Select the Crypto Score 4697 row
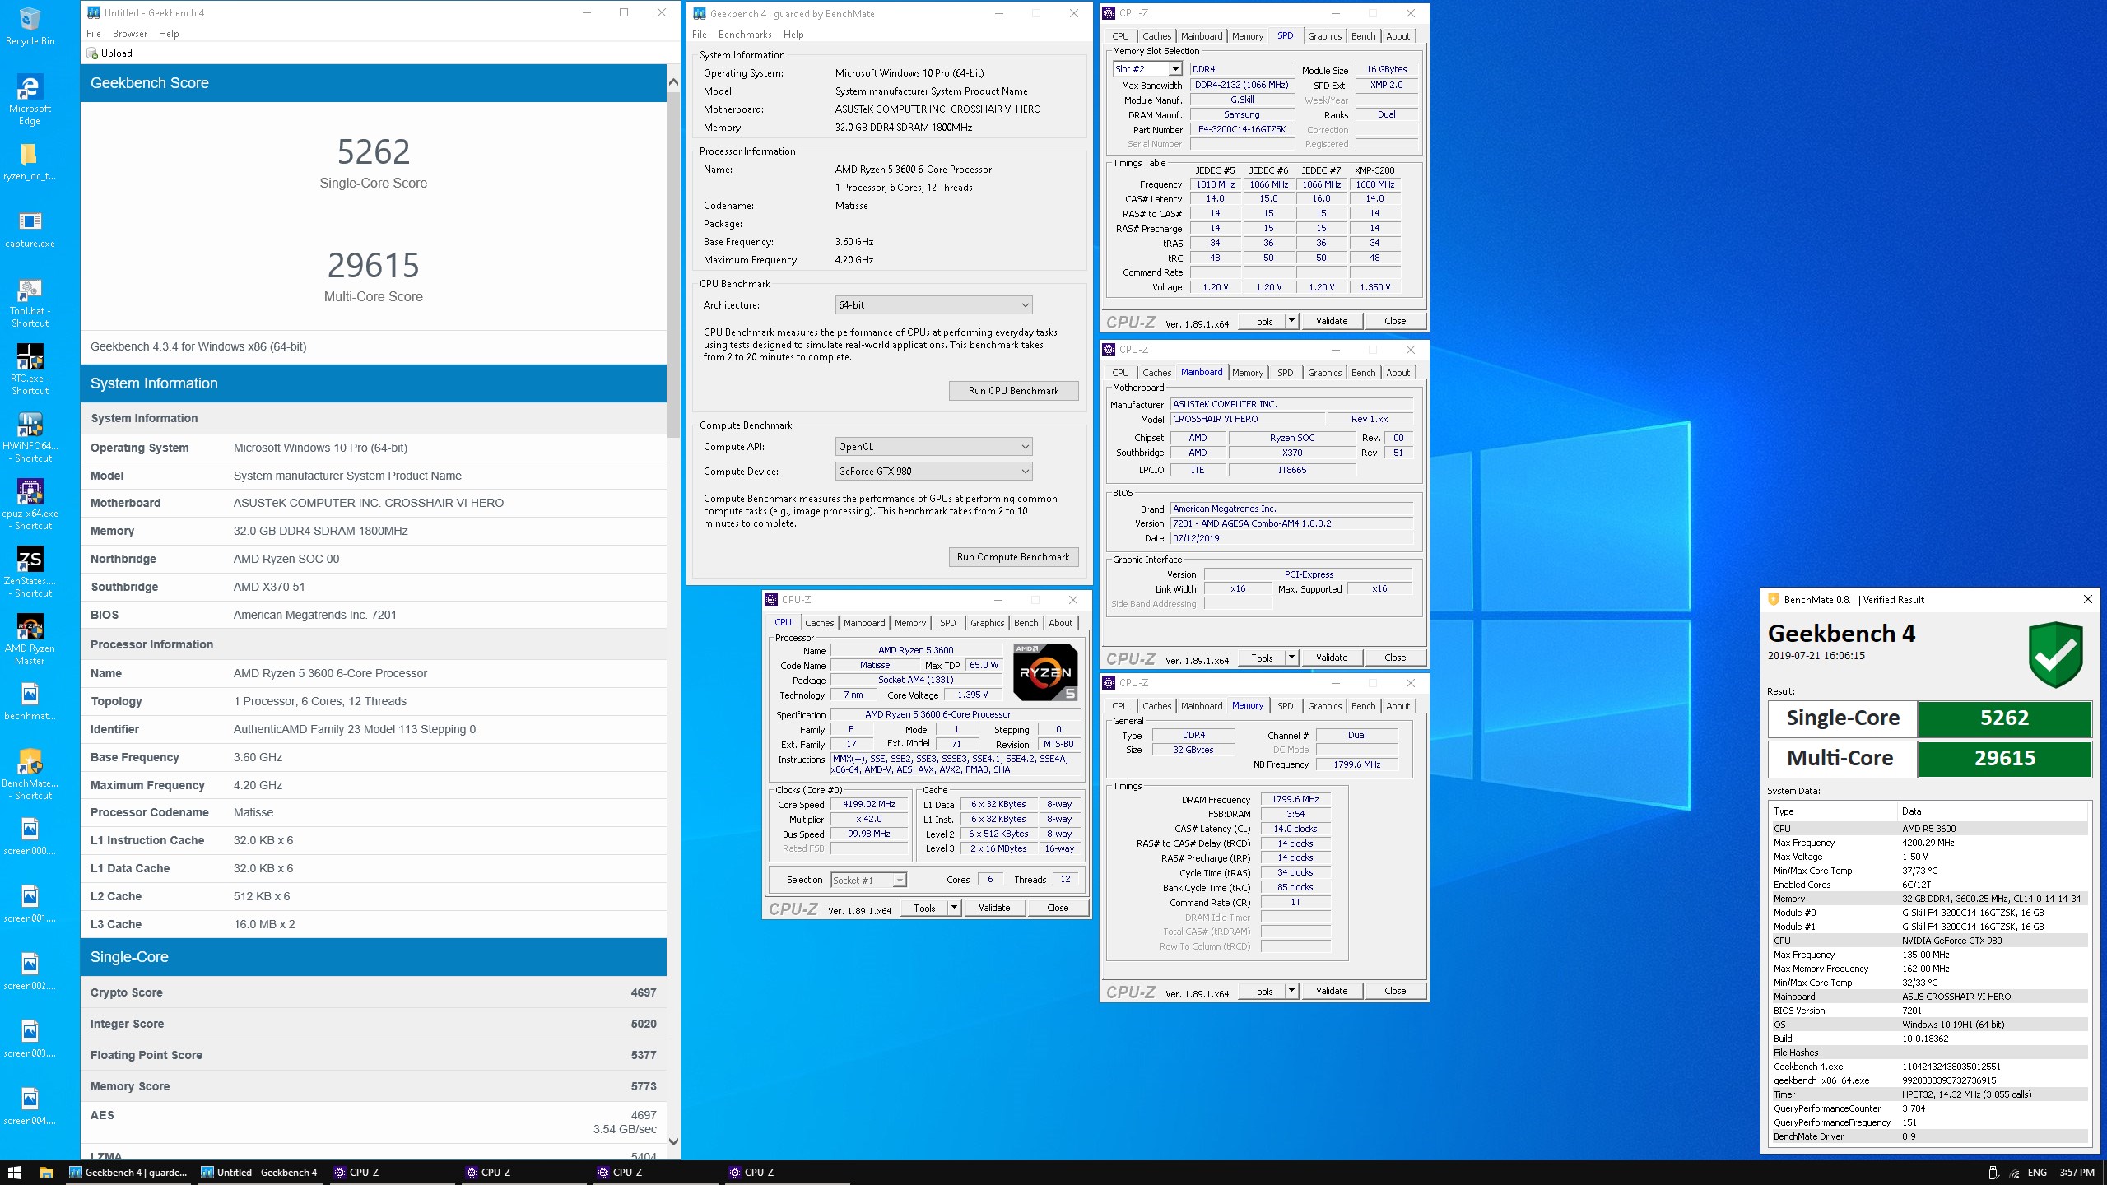This screenshot has height=1185, width=2107. coord(374,992)
